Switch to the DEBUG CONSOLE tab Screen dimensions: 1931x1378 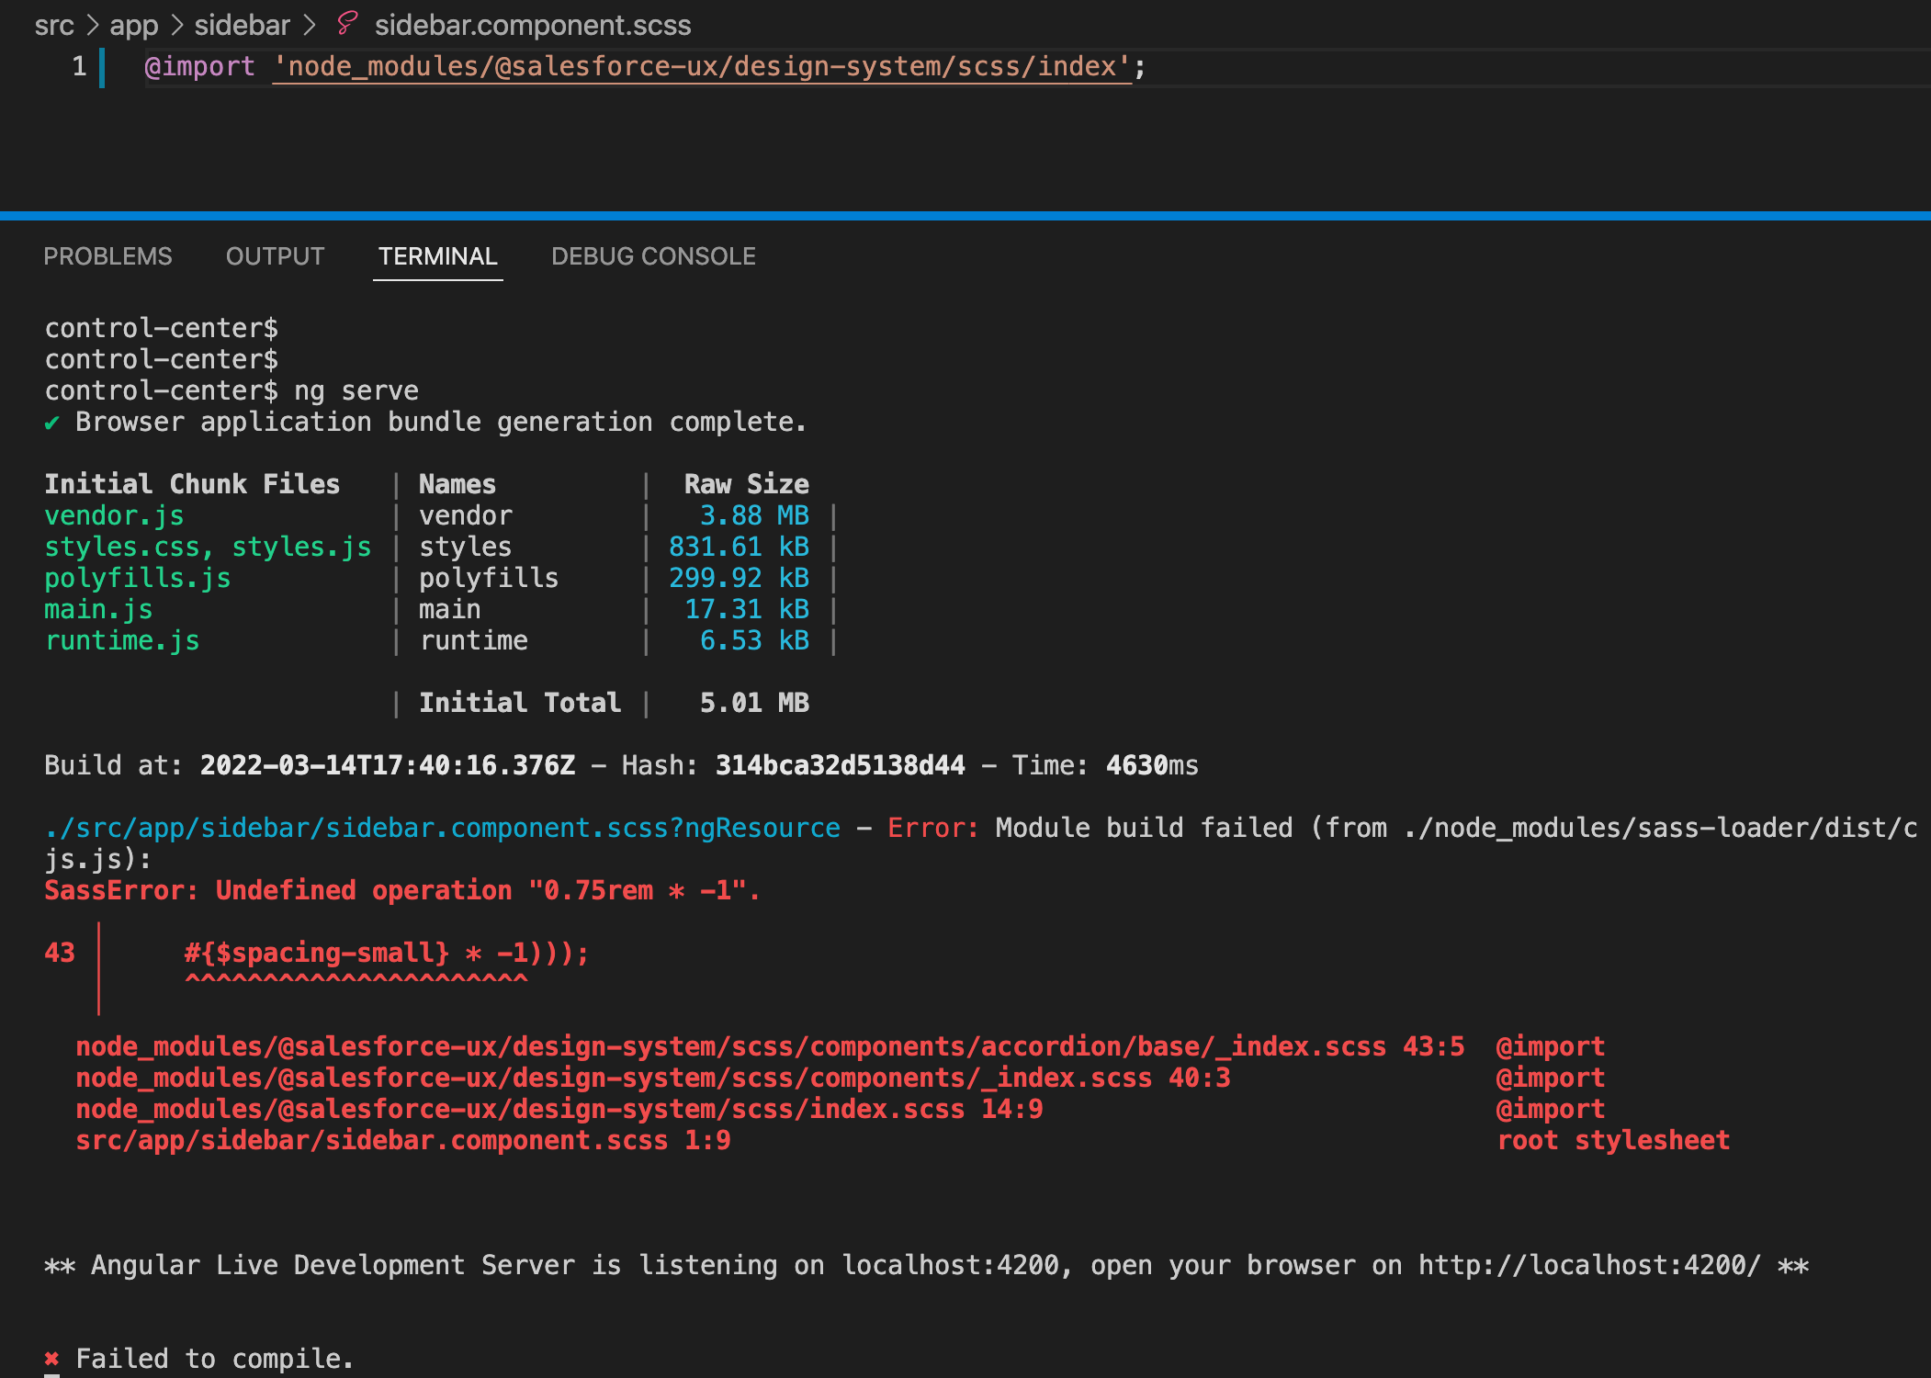pos(653,256)
